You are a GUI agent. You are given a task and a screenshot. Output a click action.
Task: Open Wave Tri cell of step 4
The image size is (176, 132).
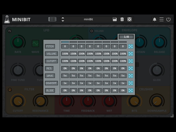tap(90, 76)
